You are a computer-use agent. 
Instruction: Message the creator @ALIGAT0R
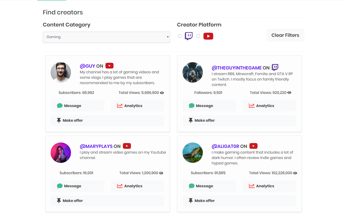pyautogui.click(x=209, y=186)
